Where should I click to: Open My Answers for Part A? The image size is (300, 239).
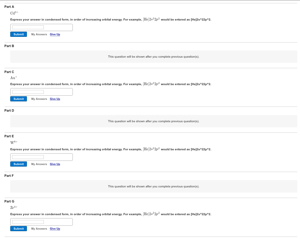(39, 34)
